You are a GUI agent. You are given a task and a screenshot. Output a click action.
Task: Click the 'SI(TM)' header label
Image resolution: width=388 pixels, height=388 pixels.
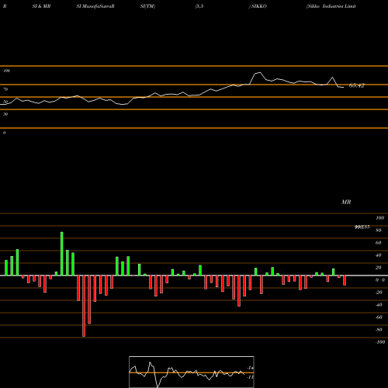click(x=147, y=6)
